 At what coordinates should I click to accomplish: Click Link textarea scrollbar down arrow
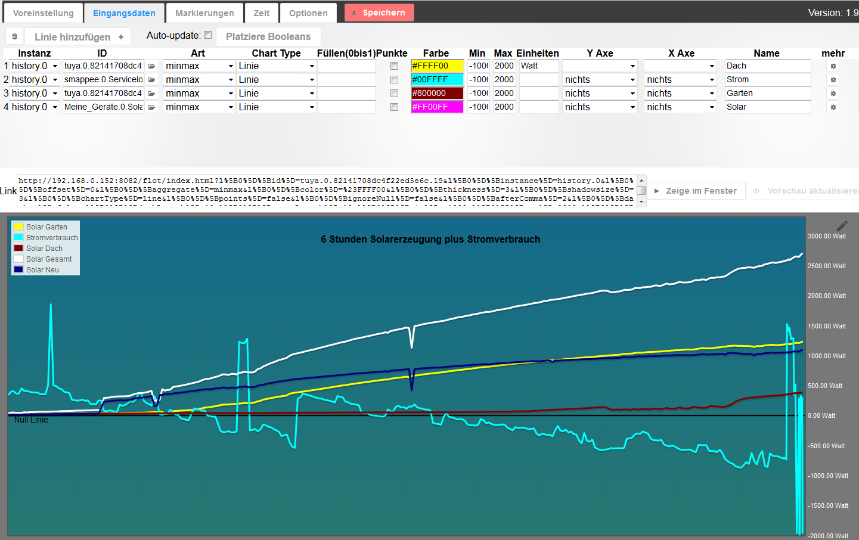pyautogui.click(x=641, y=202)
